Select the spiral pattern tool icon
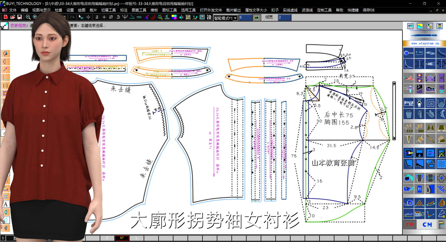Viewport: 446px width, 242px height. (x=430, y=103)
